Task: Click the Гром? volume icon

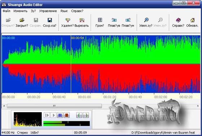Action: click(x=100, y=20)
